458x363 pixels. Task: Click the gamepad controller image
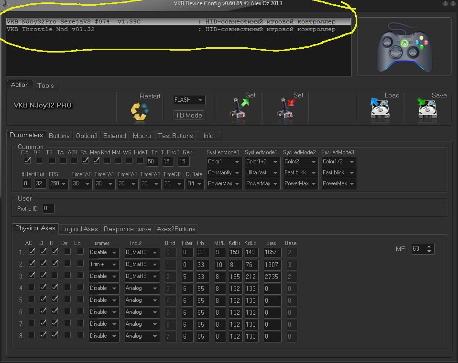point(404,47)
